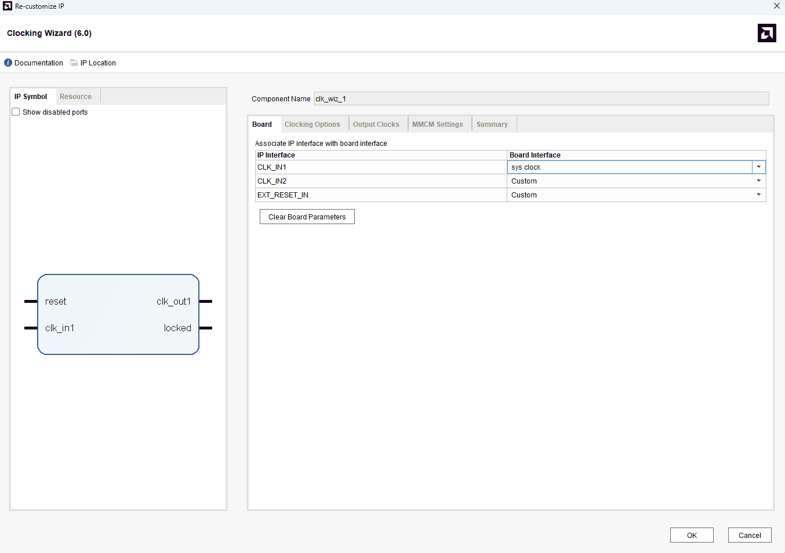View the Summary tab

coord(492,124)
